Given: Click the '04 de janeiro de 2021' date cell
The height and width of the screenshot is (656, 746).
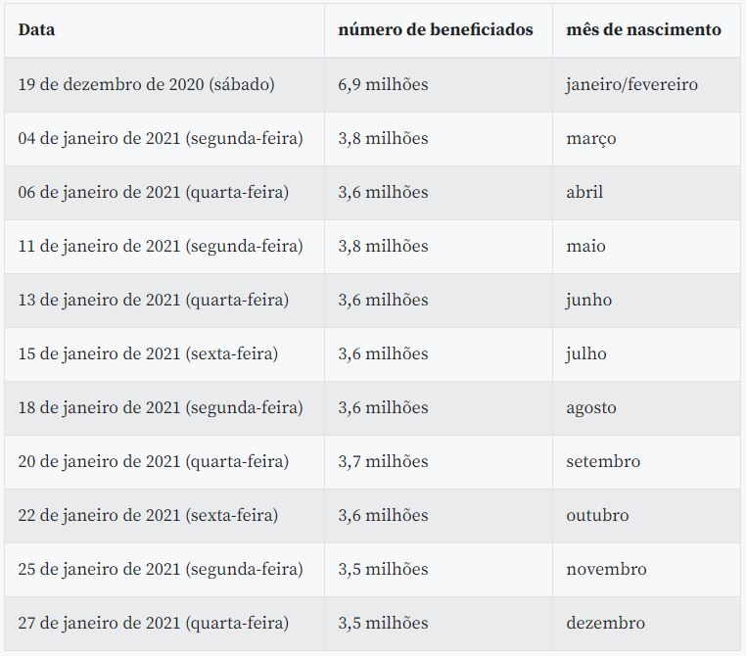Looking at the screenshot, I should 161,138.
